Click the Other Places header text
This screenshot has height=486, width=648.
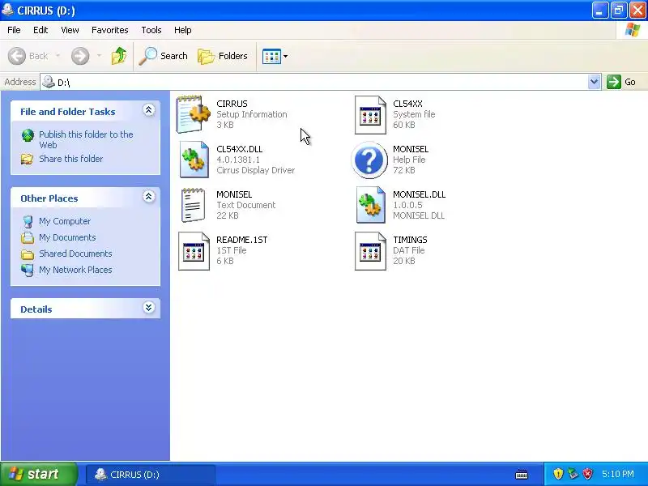point(49,198)
